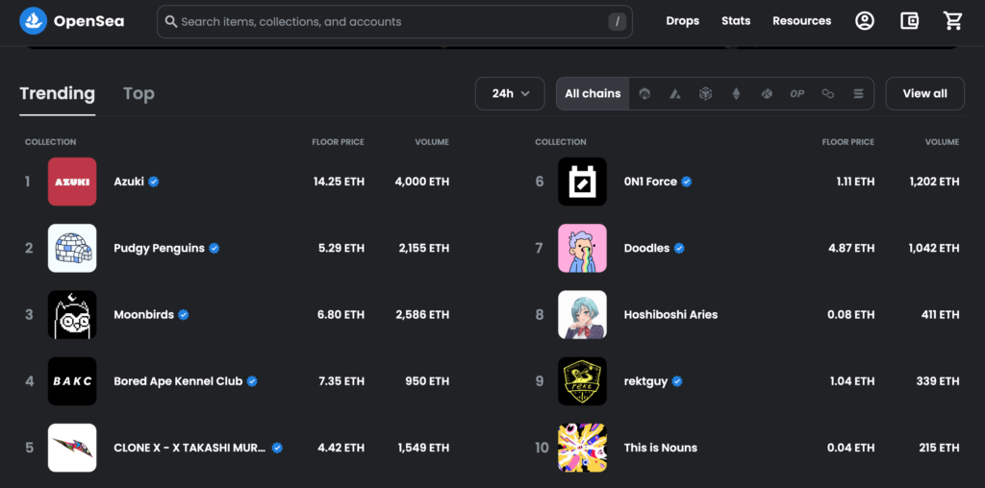Click the Hoshiboshi Aries anime thumbnail
Viewport: 985px width, 488px height.
(582, 315)
